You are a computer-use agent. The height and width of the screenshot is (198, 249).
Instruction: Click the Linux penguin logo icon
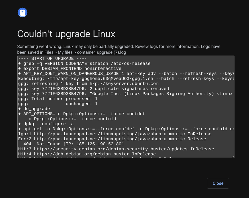[x=23, y=12]
